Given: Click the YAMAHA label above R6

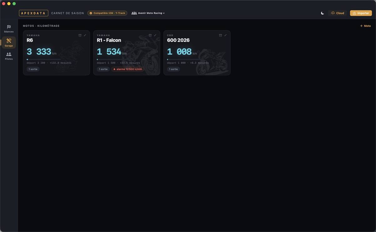Looking at the screenshot, I should [33, 35].
